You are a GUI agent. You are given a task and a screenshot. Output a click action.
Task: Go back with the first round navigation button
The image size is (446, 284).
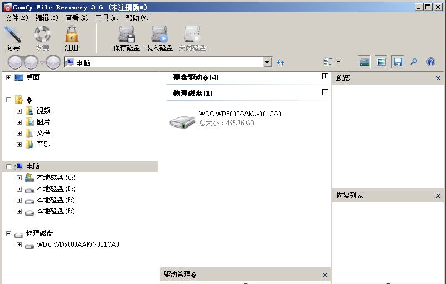(15, 62)
